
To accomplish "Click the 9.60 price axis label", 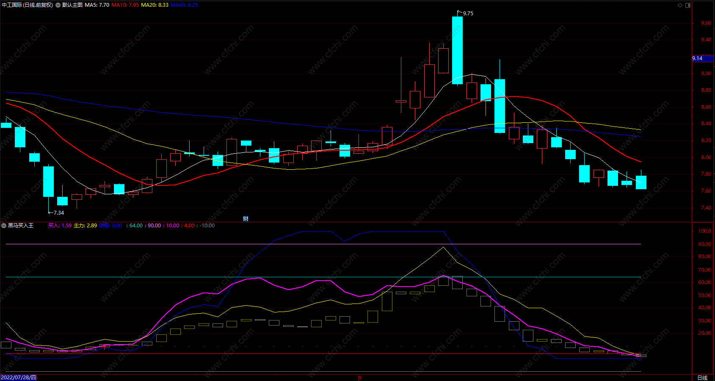I will point(706,23).
